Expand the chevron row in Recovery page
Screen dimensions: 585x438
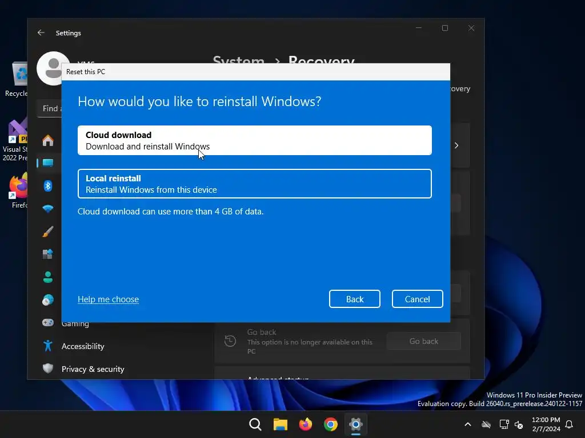(x=456, y=145)
